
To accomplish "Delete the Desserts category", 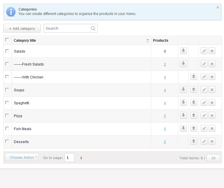I will pos(212,141).
